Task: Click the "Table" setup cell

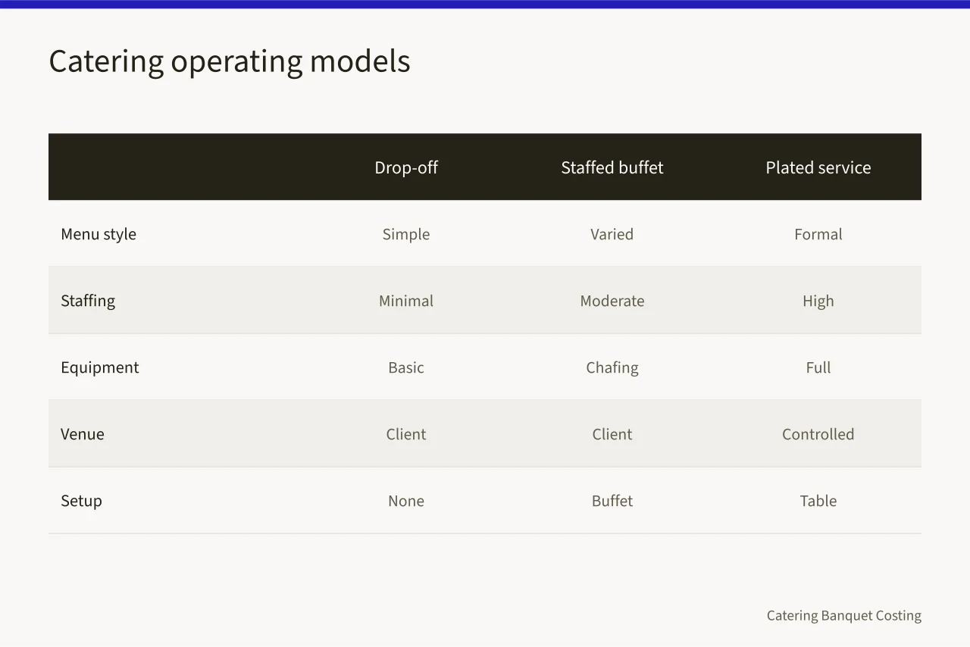Action: pos(818,501)
